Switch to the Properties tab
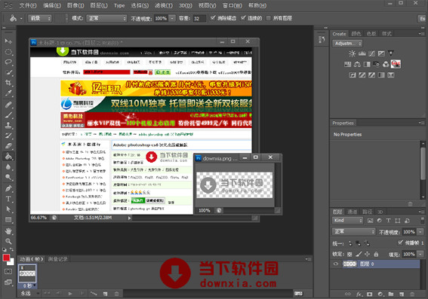The height and width of the screenshot is (299, 428). coord(343,123)
